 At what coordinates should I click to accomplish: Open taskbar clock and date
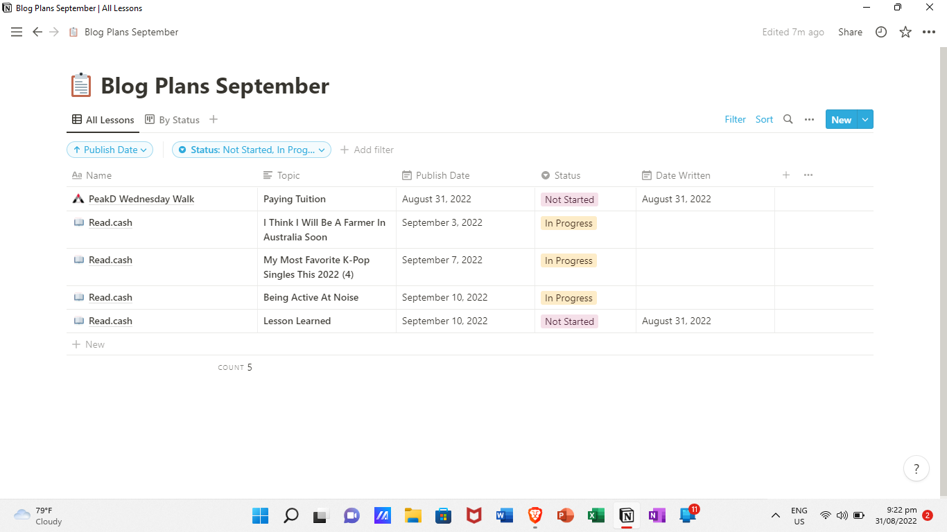[896, 515]
